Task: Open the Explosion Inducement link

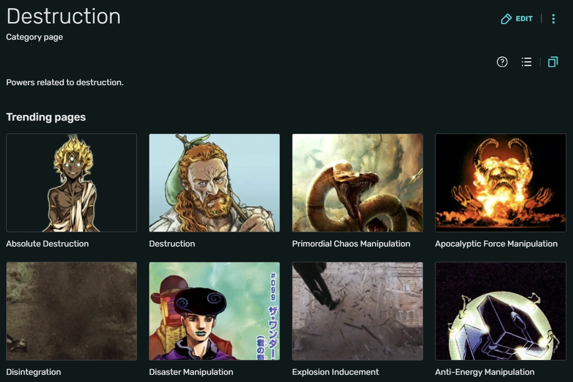Action: [335, 372]
